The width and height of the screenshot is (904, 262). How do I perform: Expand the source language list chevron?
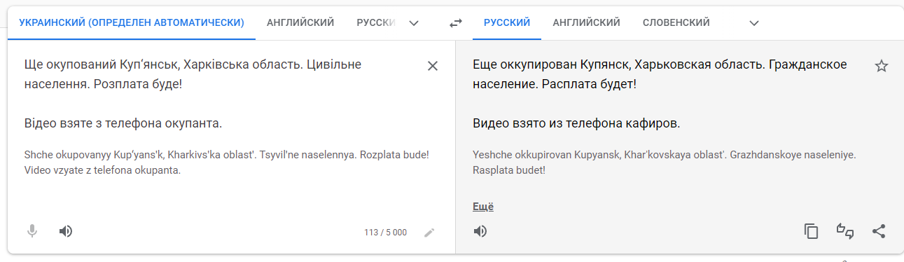(x=414, y=23)
